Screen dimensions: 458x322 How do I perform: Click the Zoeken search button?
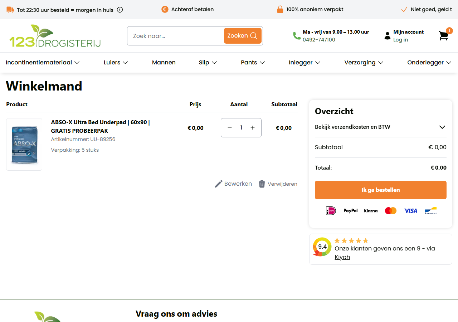(x=243, y=36)
